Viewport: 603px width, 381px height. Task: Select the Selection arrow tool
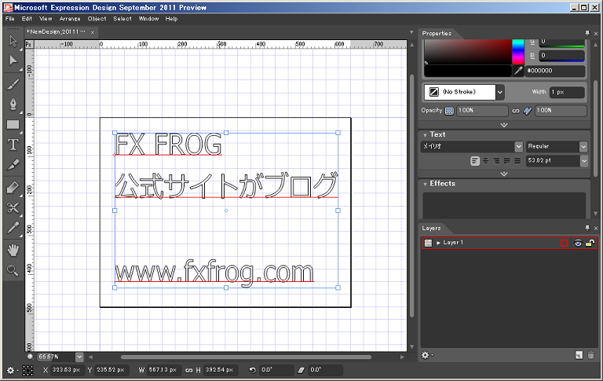point(13,40)
